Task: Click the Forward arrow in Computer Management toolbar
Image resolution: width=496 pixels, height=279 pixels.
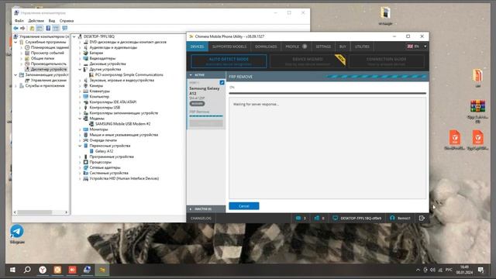Action: pyautogui.click(x=22, y=28)
